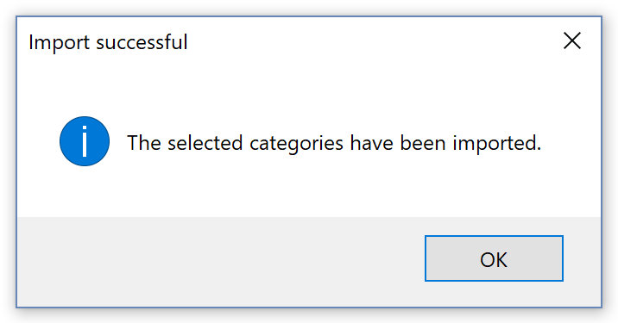Confirm the import message with OK
This screenshot has height=323, width=618.
click(494, 258)
